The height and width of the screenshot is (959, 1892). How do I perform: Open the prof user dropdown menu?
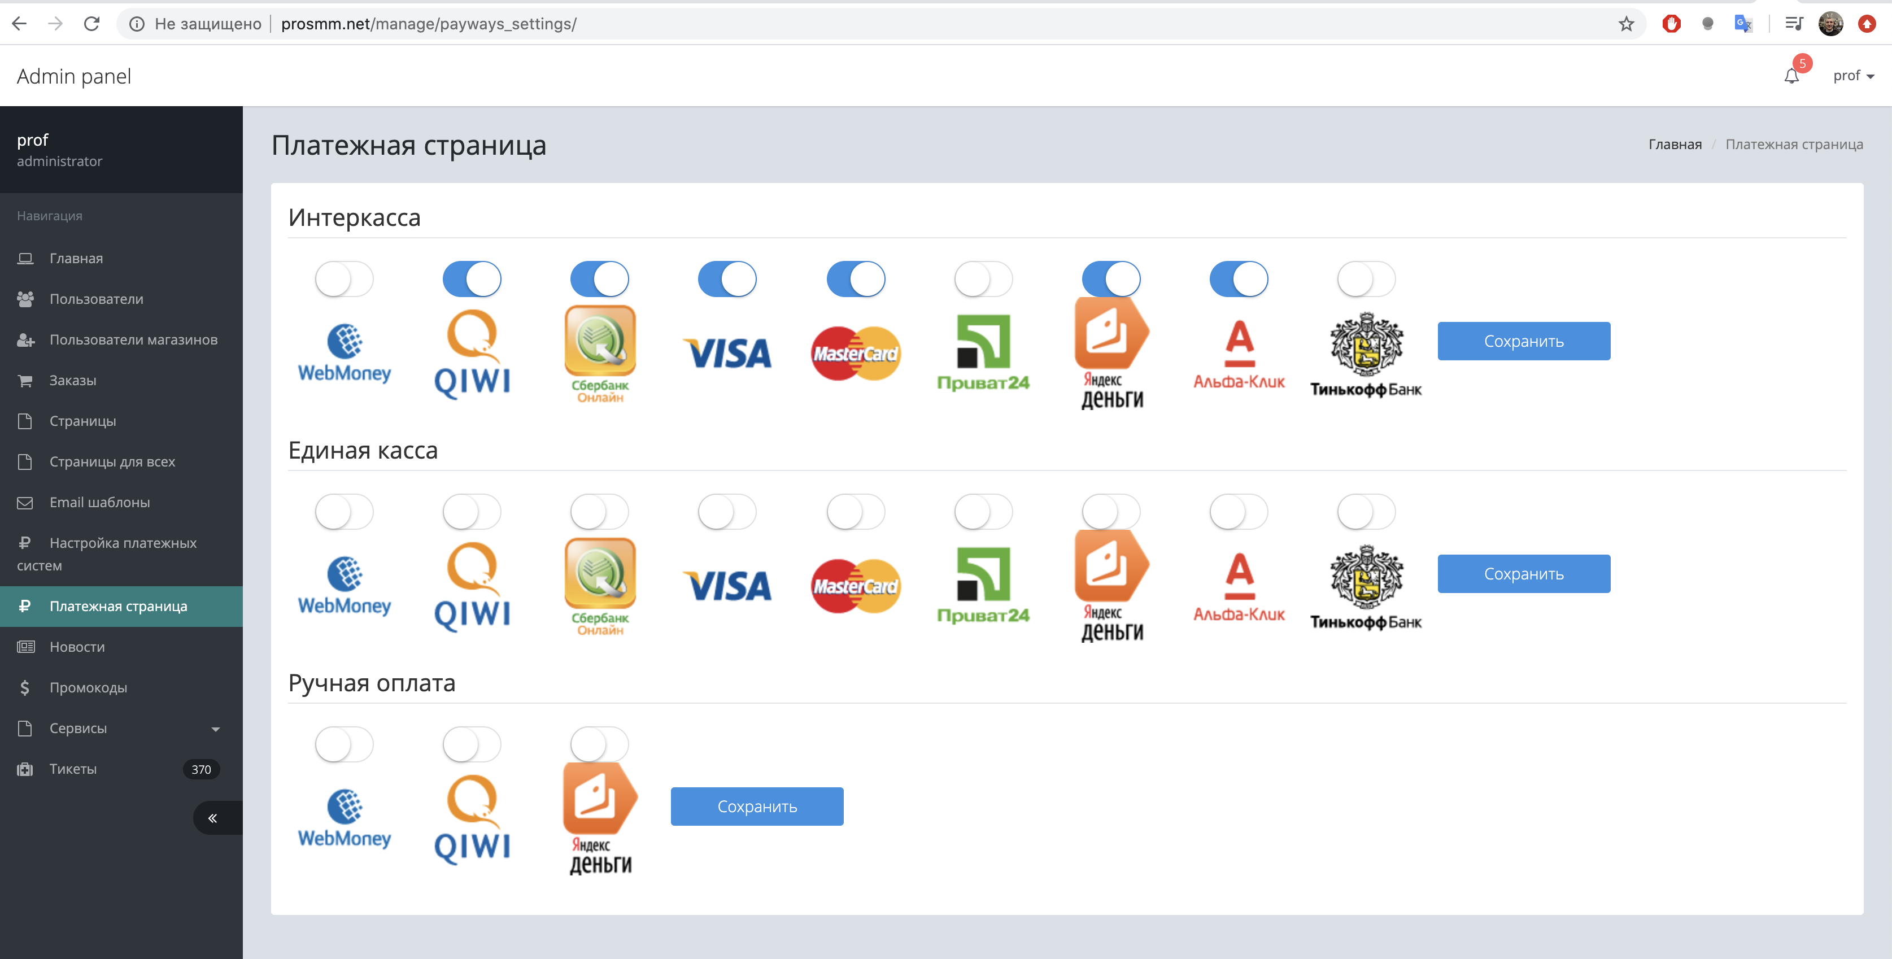[x=1853, y=76]
